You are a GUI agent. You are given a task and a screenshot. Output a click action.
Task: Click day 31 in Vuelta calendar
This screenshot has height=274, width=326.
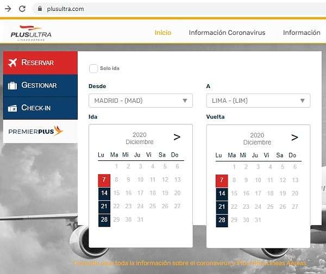[x=258, y=220]
